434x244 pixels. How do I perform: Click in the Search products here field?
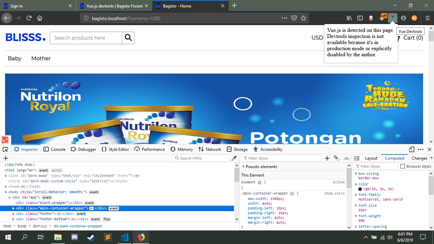pos(86,38)
